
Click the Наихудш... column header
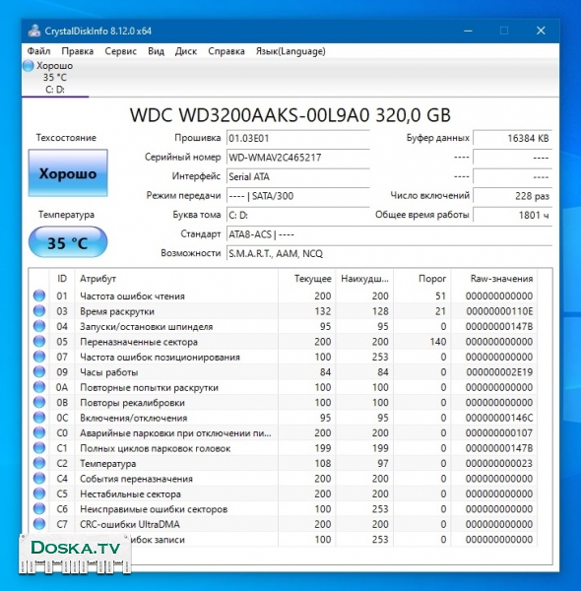pyautogui.click(x=364, y=279)
